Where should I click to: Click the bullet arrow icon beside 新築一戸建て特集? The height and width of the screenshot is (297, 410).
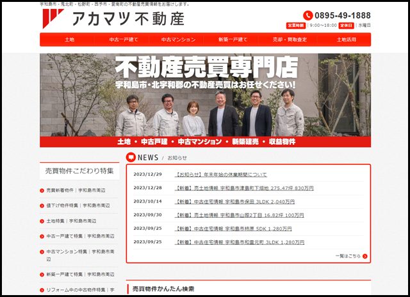coord(42,275)
